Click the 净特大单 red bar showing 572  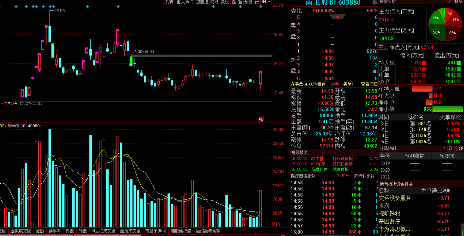pos(422,89)
